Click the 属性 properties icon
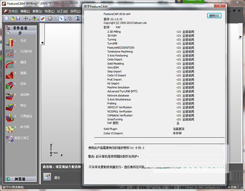The height and width of the screenshot is (191, 245). click(47, 177)
